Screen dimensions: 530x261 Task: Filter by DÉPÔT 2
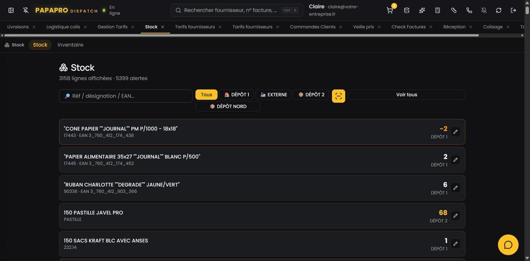(x=311, y=95)
